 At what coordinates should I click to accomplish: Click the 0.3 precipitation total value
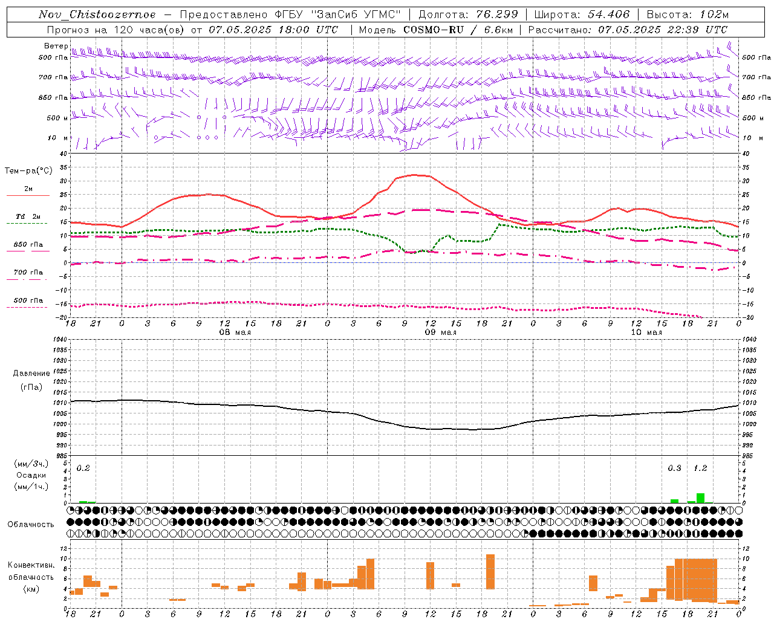675,468
